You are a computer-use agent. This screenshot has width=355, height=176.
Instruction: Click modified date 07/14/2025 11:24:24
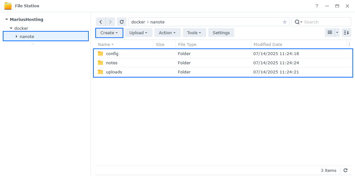pos(276,63)
